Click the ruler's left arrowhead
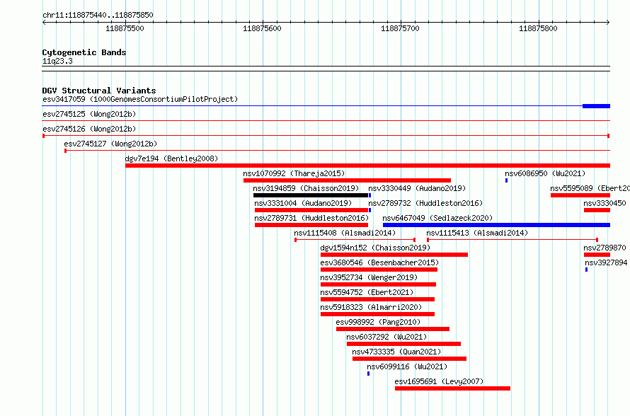Image resolution: width=630 pixels, height=416 pixels. point(44,23)
